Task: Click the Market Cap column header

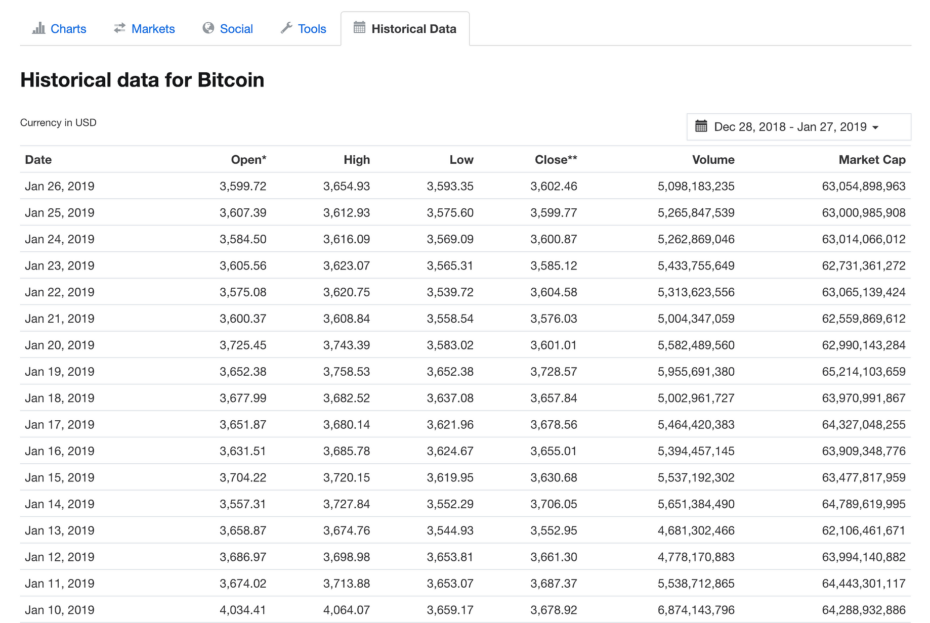Action: click(872, 160)
